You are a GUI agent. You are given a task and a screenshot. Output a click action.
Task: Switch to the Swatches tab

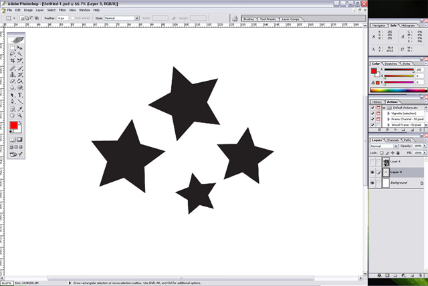click(391, 63)
